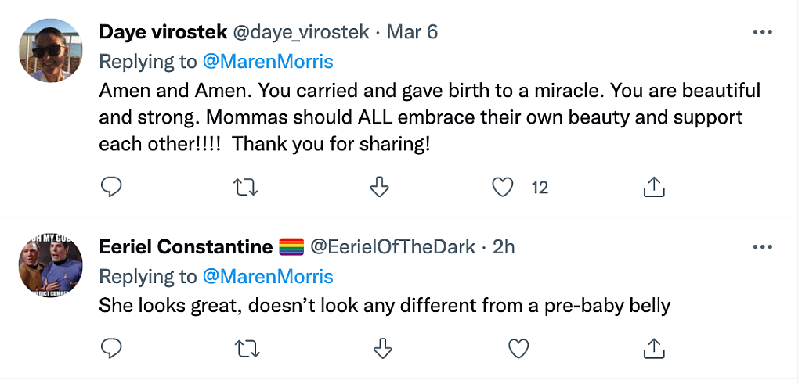Retweet Daye virostek's tweet
The image size is (802, 384).
point(247,187)
